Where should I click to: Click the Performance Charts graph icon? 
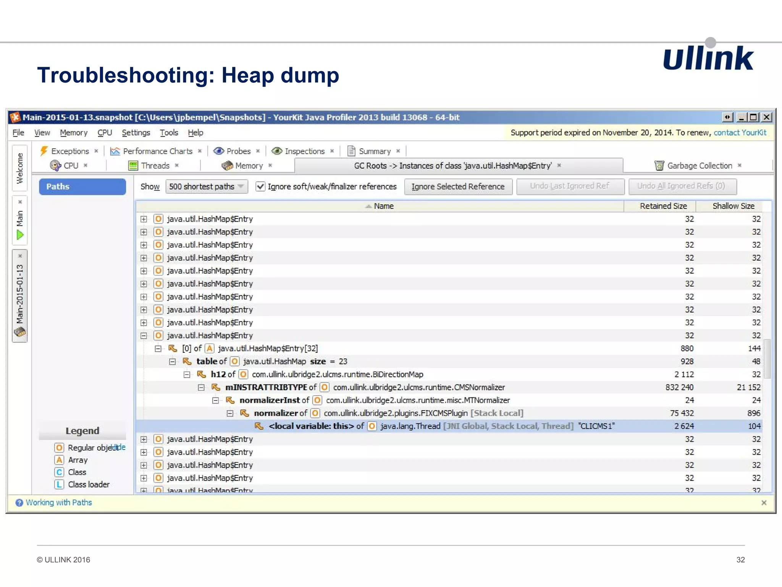point(115,151)
